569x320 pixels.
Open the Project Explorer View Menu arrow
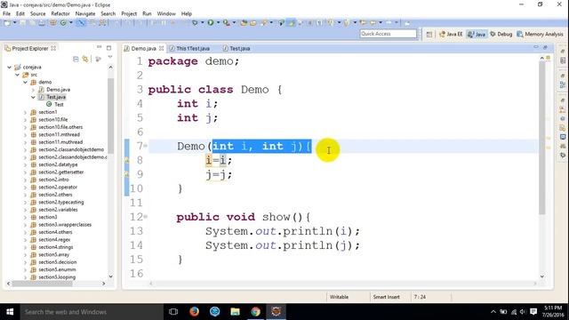click(x=110, y=57)
